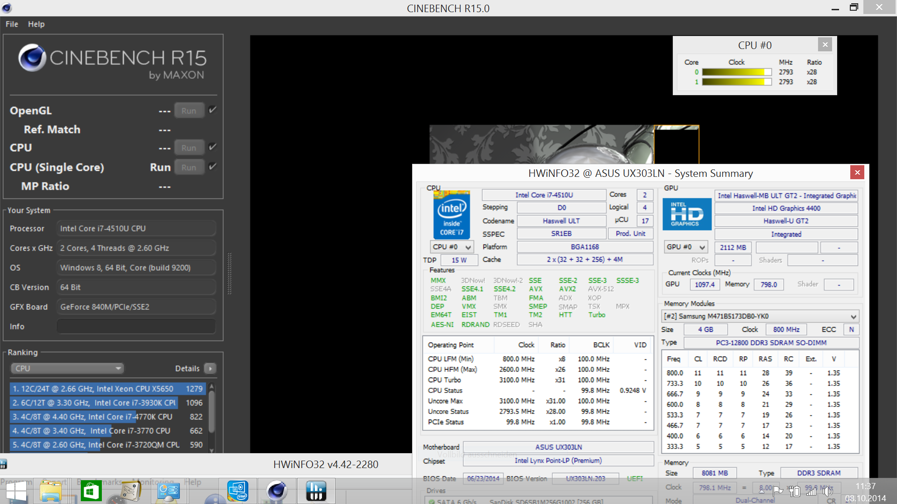Run the OpenGL benchmark
This screenshot has height=504, width=897.
click(189, 111)
